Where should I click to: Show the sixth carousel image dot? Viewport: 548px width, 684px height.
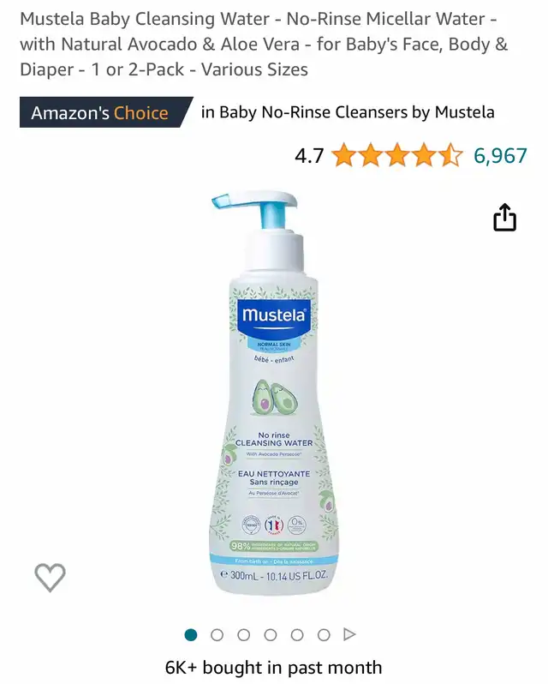[324, 634]
